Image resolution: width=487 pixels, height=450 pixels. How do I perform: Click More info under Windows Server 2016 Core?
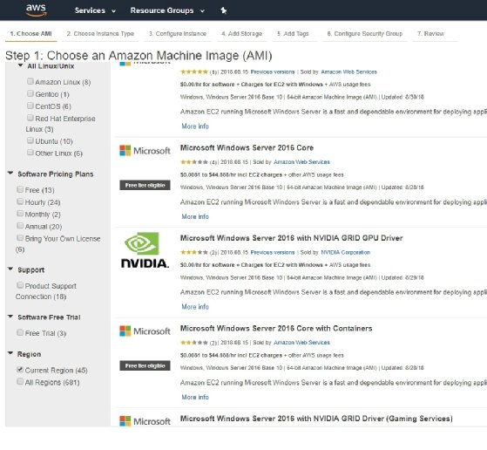[x=195, y=216]
